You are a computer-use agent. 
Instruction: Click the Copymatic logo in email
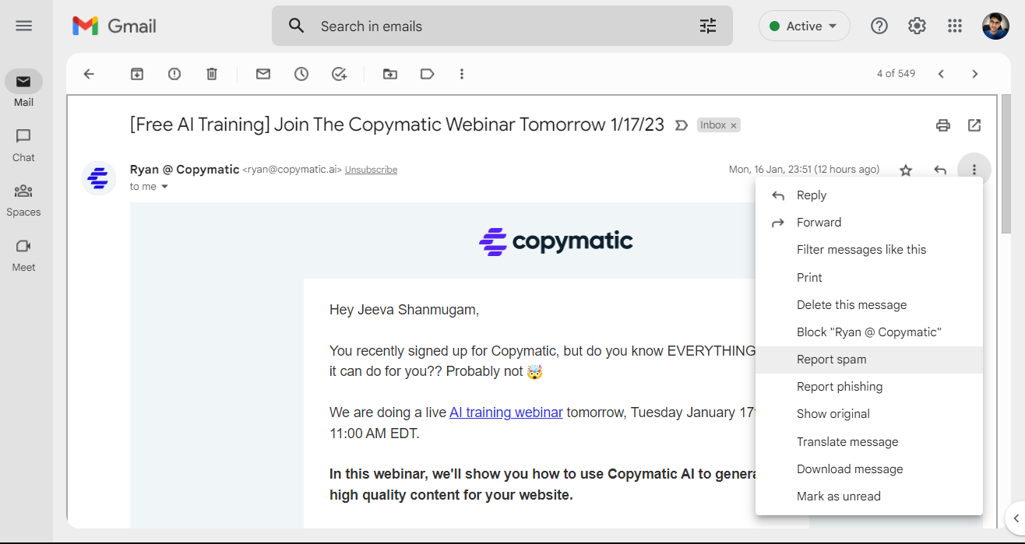point(556,241)
